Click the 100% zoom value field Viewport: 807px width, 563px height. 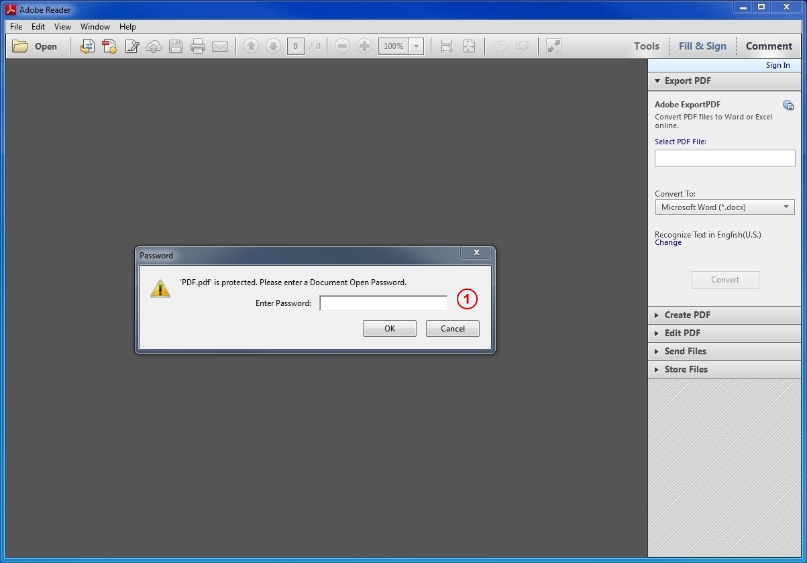[x=394, y=46]
